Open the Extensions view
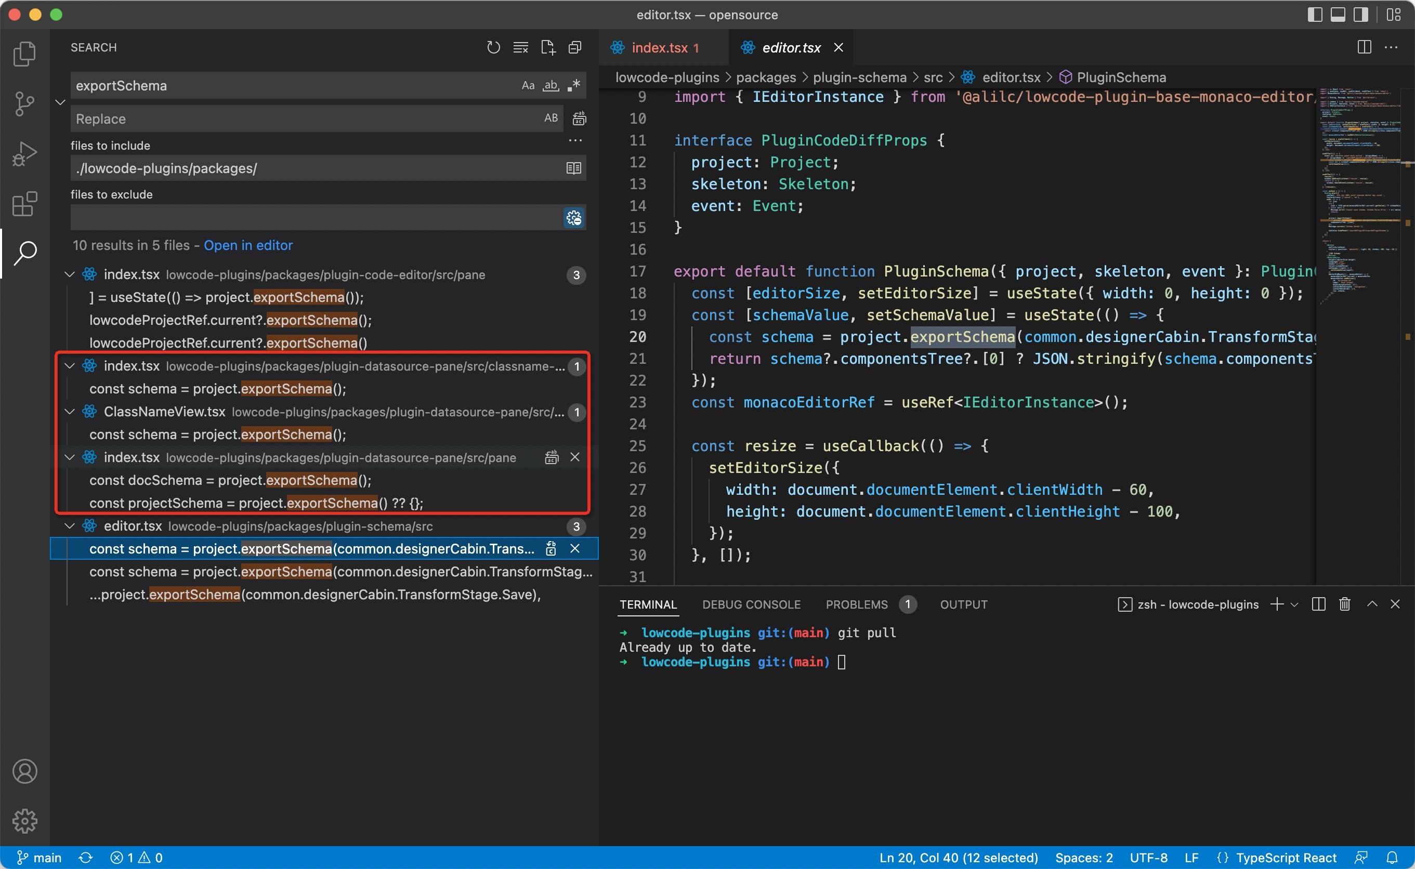This screenshot has height=869, width=1415. pos(24,203)
